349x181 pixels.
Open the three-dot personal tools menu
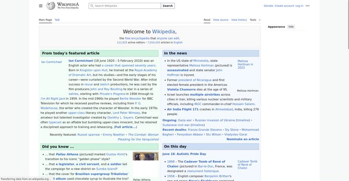tap(308, 6)
